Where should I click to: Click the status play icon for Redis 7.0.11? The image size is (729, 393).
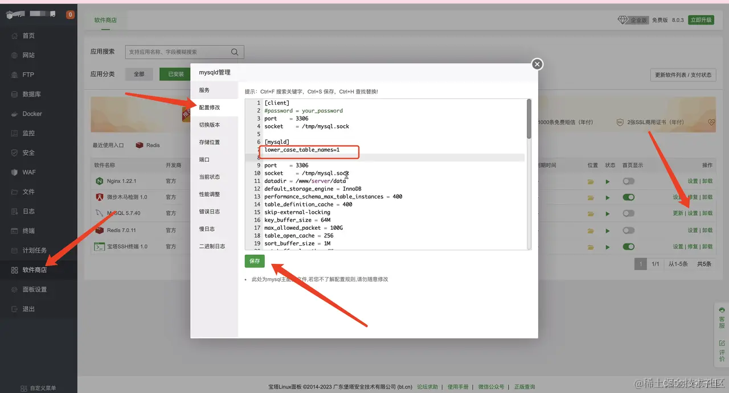click(x=608, y=230)
